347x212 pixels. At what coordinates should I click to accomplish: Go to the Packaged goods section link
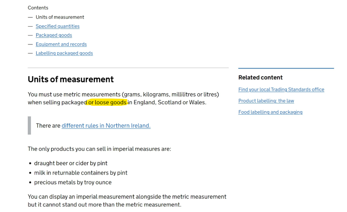[54, 35]
